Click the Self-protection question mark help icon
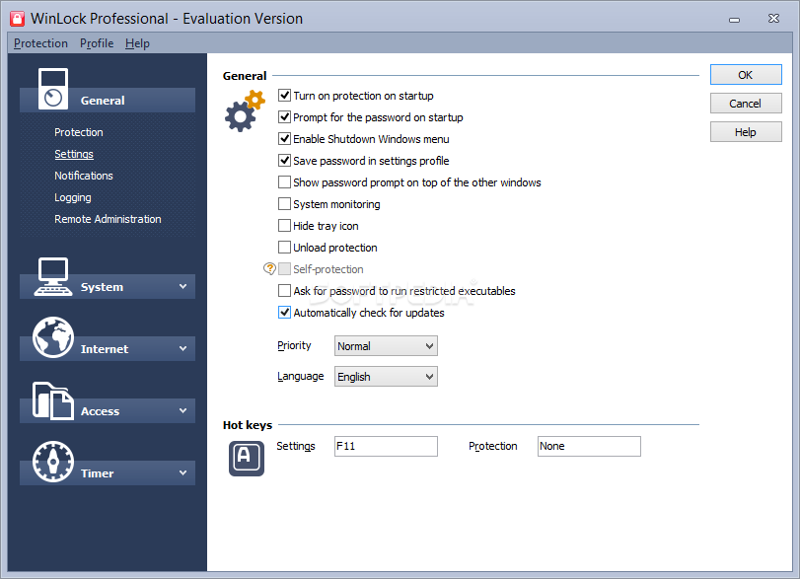This screenshot has width=800, height=579. tap(269, 268)
